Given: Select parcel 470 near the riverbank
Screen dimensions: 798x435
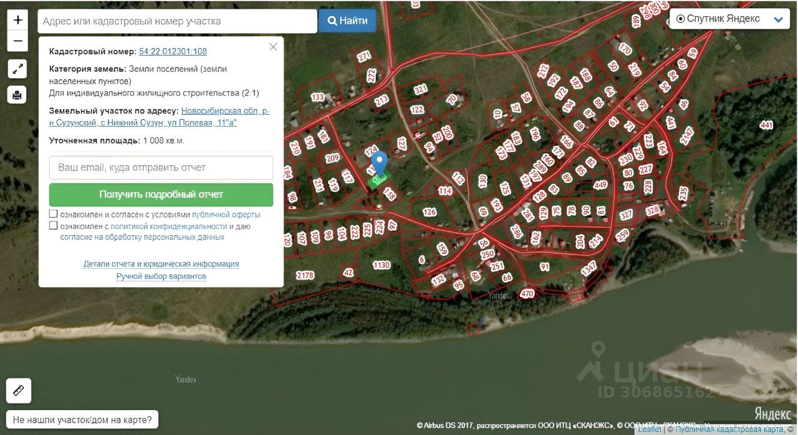Looking at the screenshot, I should [527, 293].
